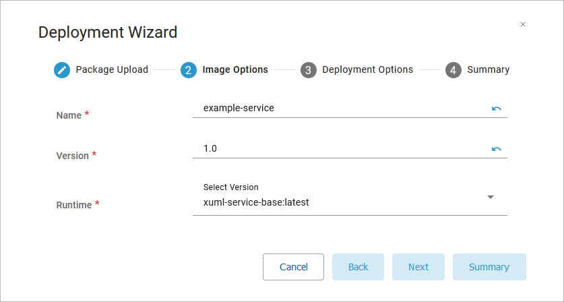Jump to the Deployment Options step label

(x=367, y=69)
